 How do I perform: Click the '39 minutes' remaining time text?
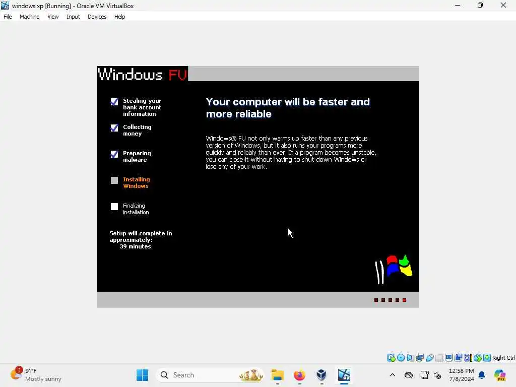click(x=135, y=246)
